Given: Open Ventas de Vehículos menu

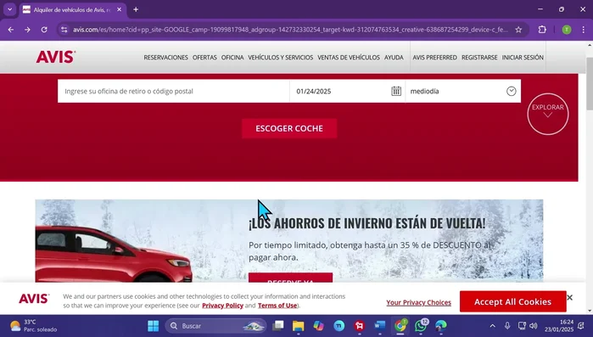Looking at the screenshot, I should coord(349,58).
